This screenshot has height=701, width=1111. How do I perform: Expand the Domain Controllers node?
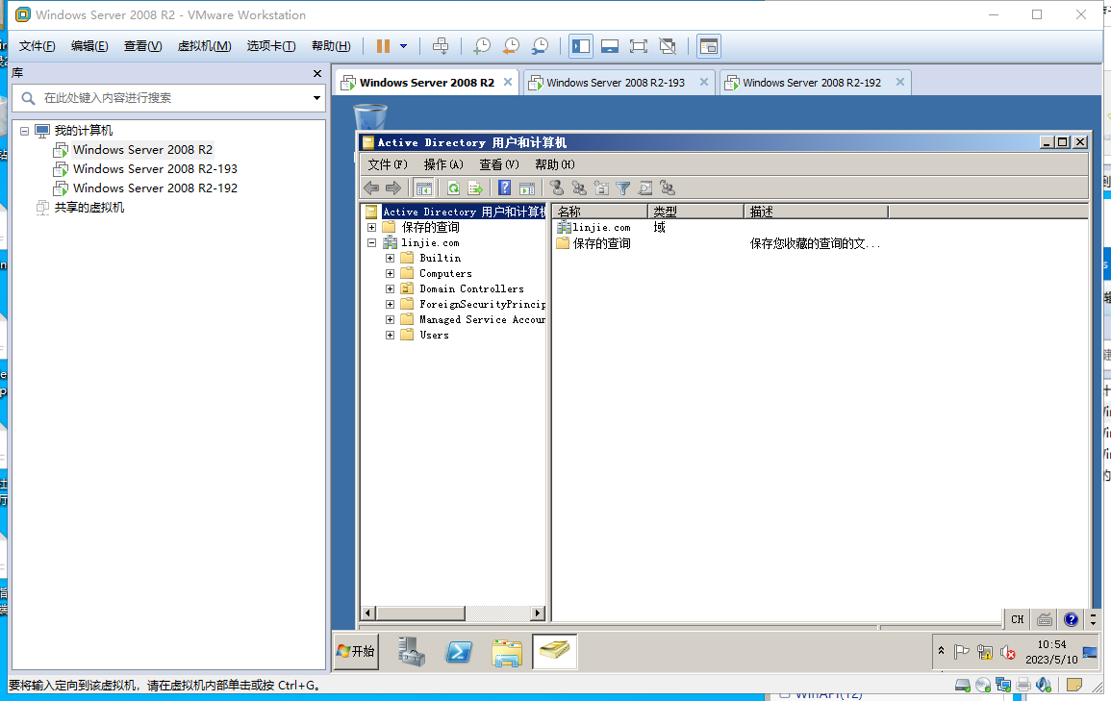click(x=390, y=288)
